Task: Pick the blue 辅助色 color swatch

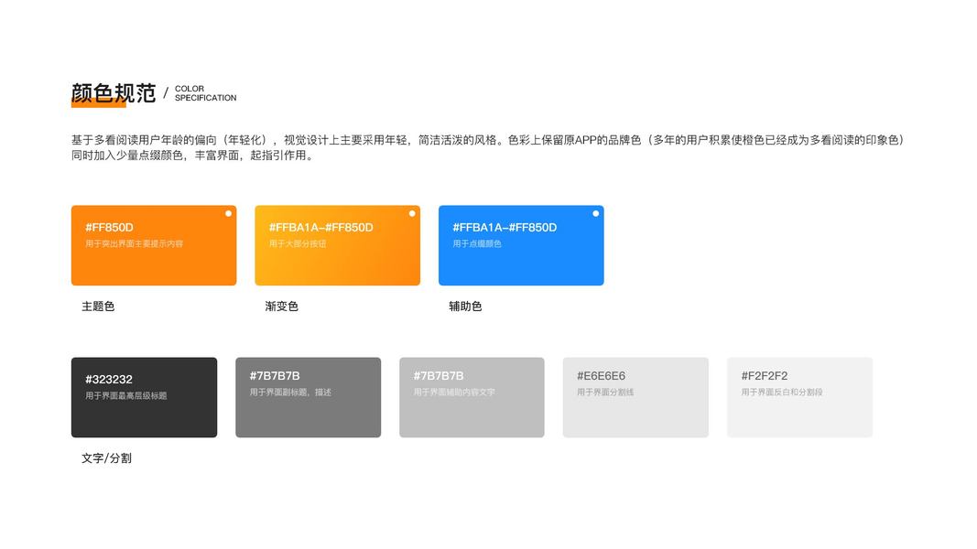Action: tap(521, 245)
